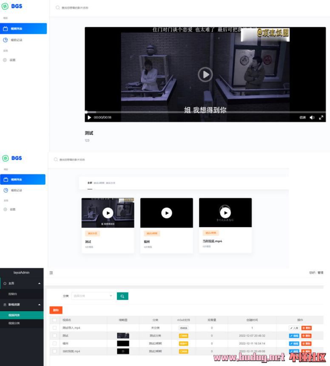Click the orange category tag on the 测试 card
Screen dimensions: 330x366
[93, 233]
